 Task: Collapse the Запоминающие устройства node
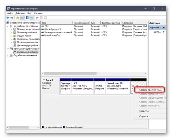click(8, 49)
